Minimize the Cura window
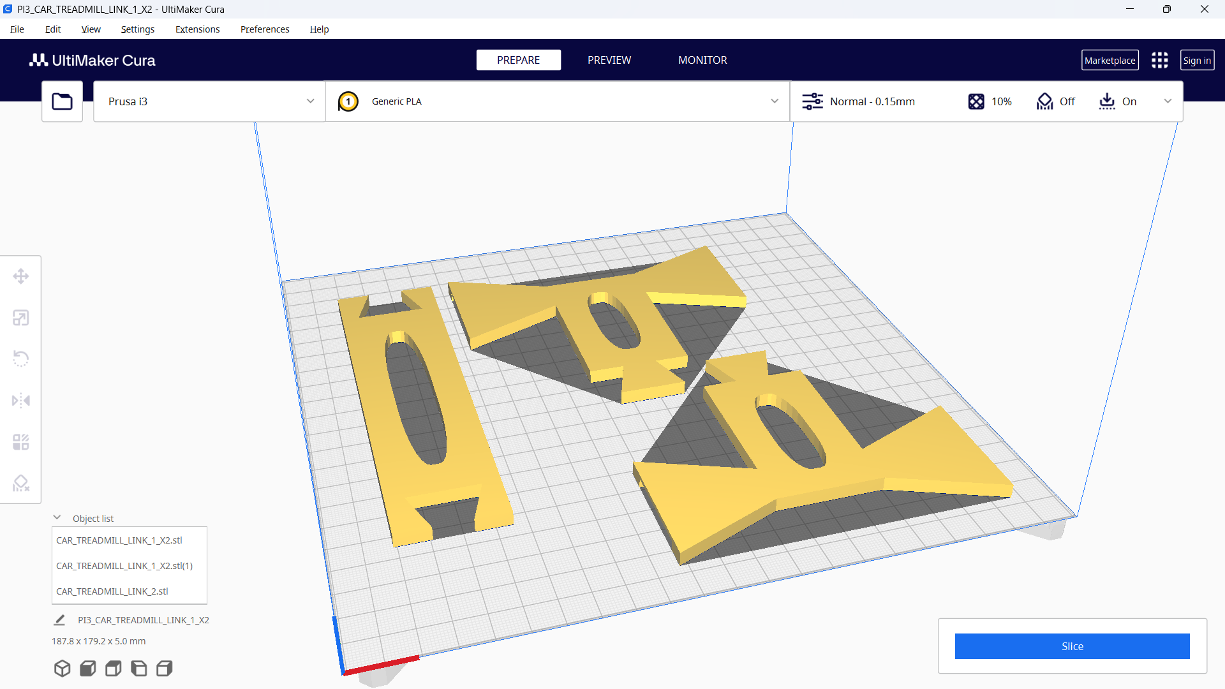 (x=1130, y=9)
